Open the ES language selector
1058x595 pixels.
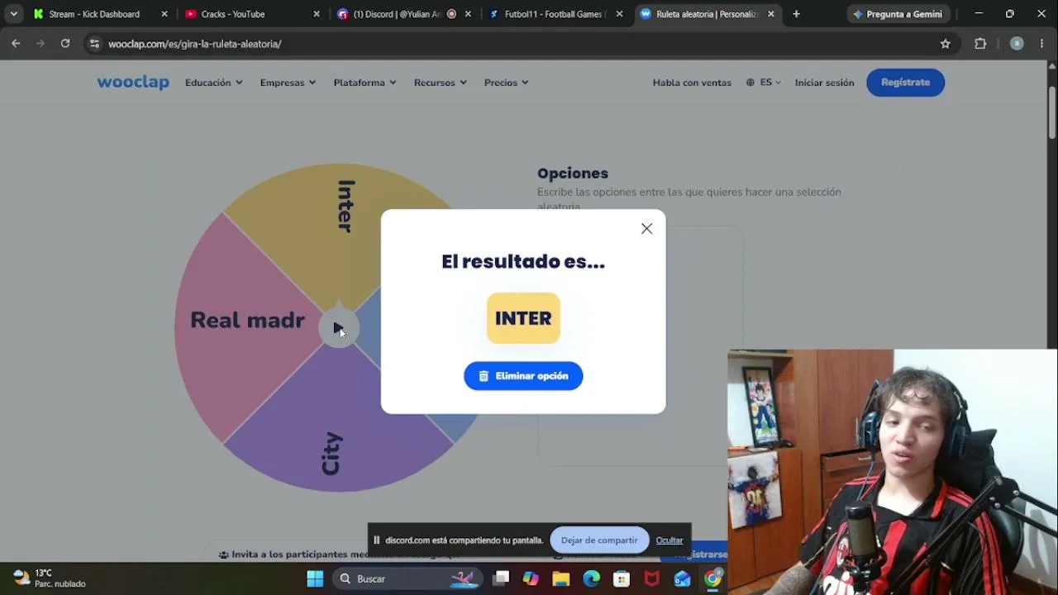(x=764, y=83)
